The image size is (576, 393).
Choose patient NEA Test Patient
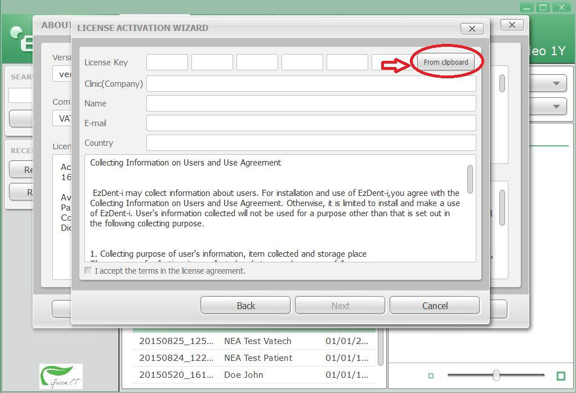point(258,358)
